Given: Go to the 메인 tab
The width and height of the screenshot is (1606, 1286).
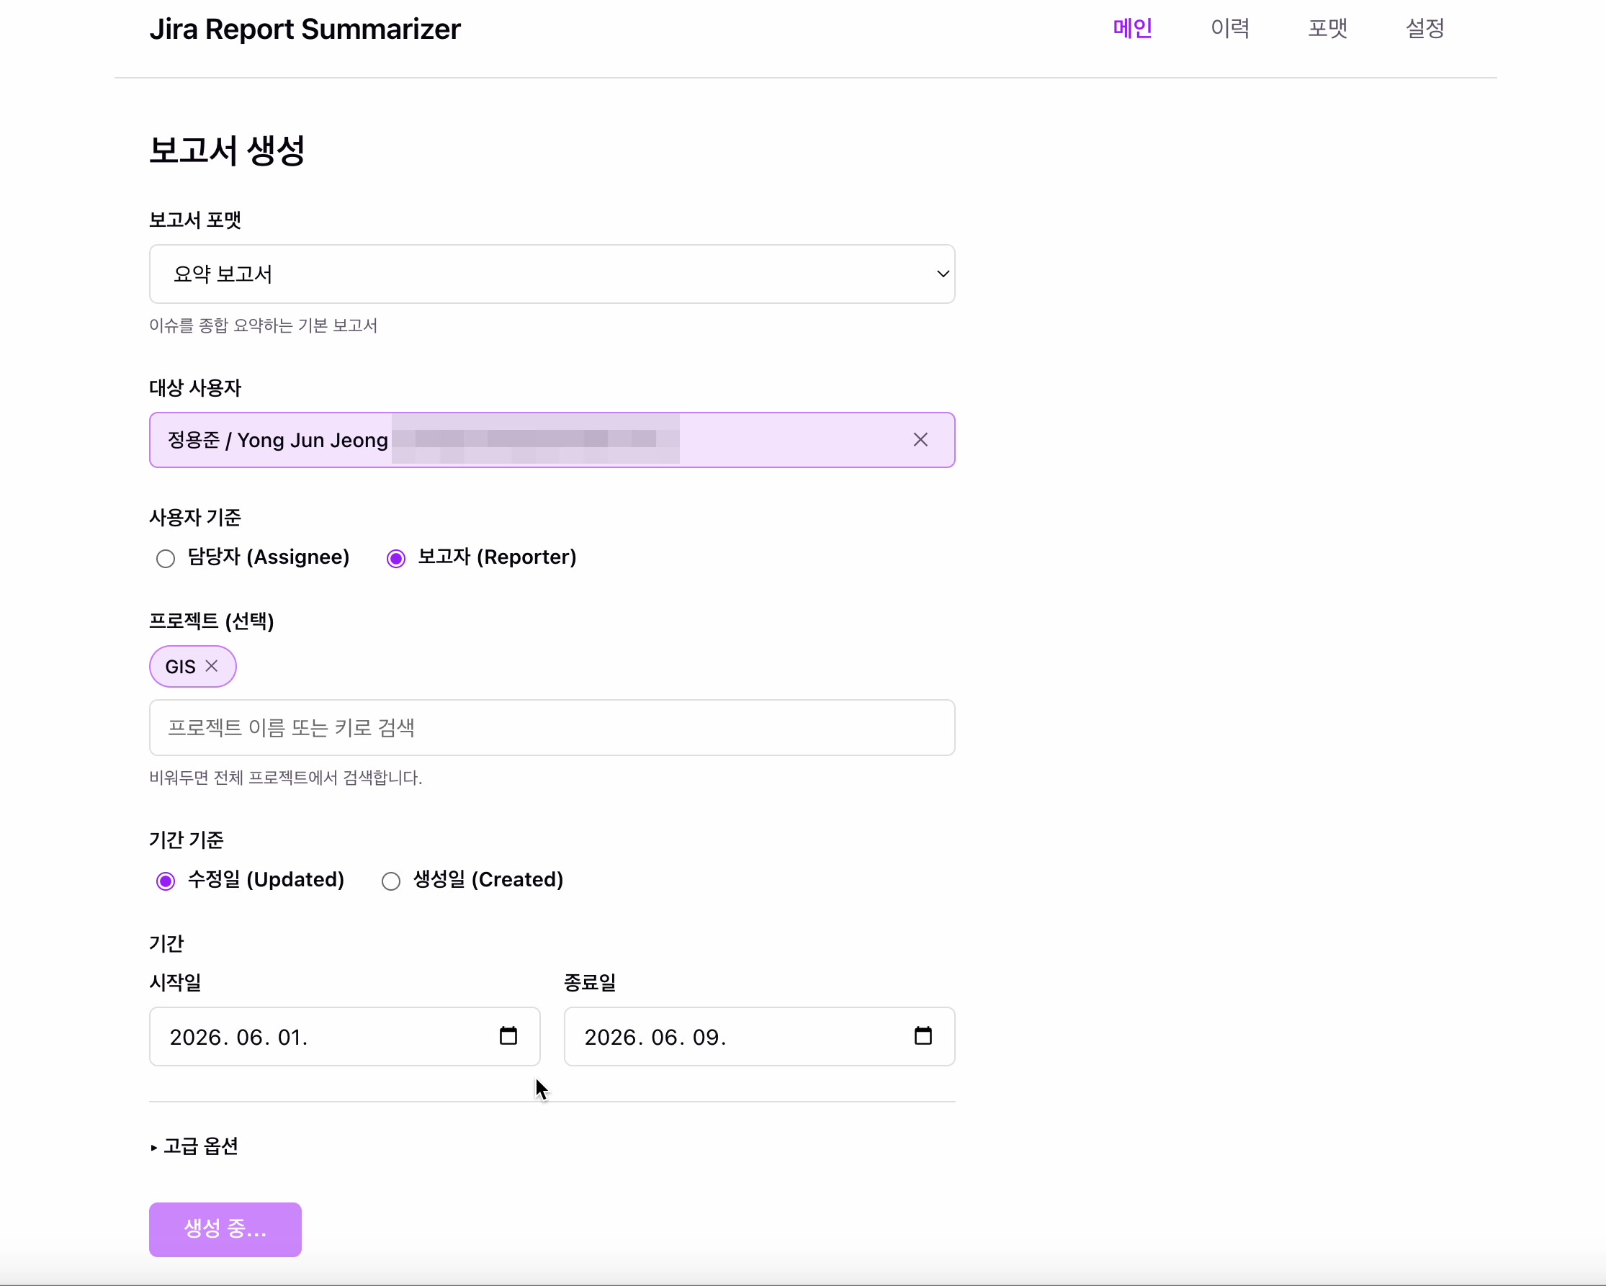Looking at the screenshot, I should point(1132,28).
